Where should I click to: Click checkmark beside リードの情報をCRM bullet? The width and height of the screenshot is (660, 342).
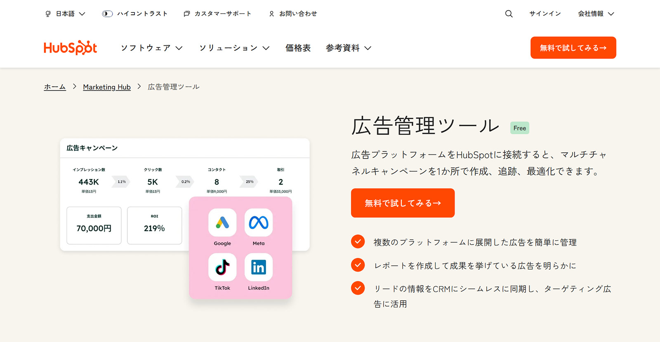coord(358,288)
